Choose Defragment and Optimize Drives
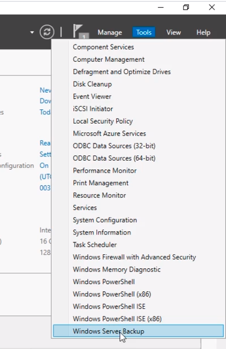 pos(138,72)
